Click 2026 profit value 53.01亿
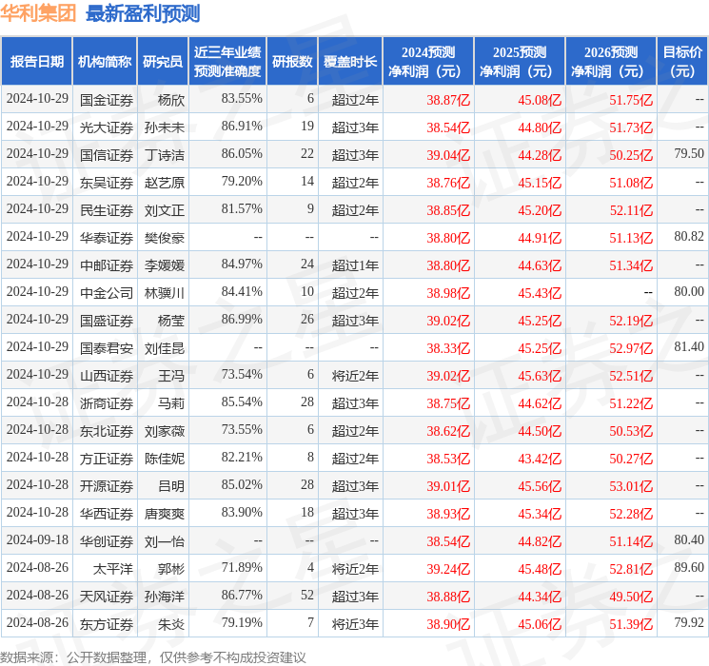 pyautogui.click(x=631, y=486)
